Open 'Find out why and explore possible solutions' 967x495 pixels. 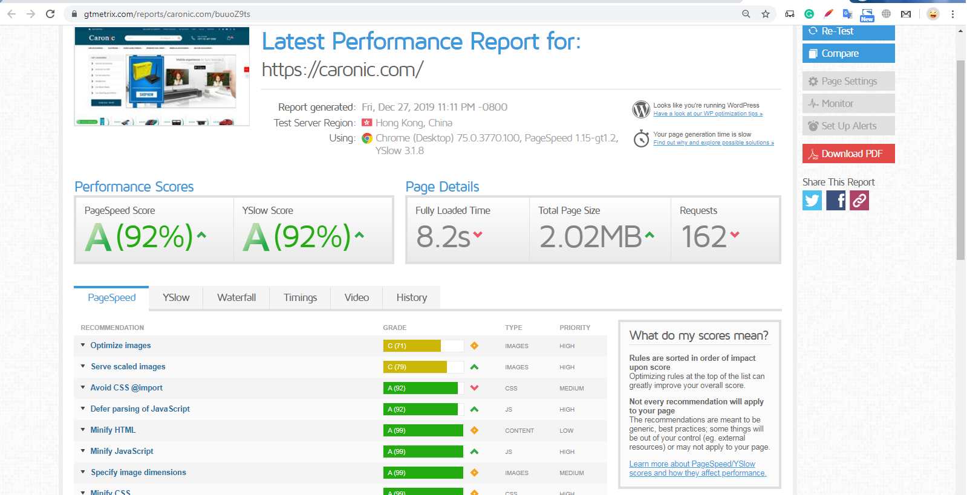714,143
